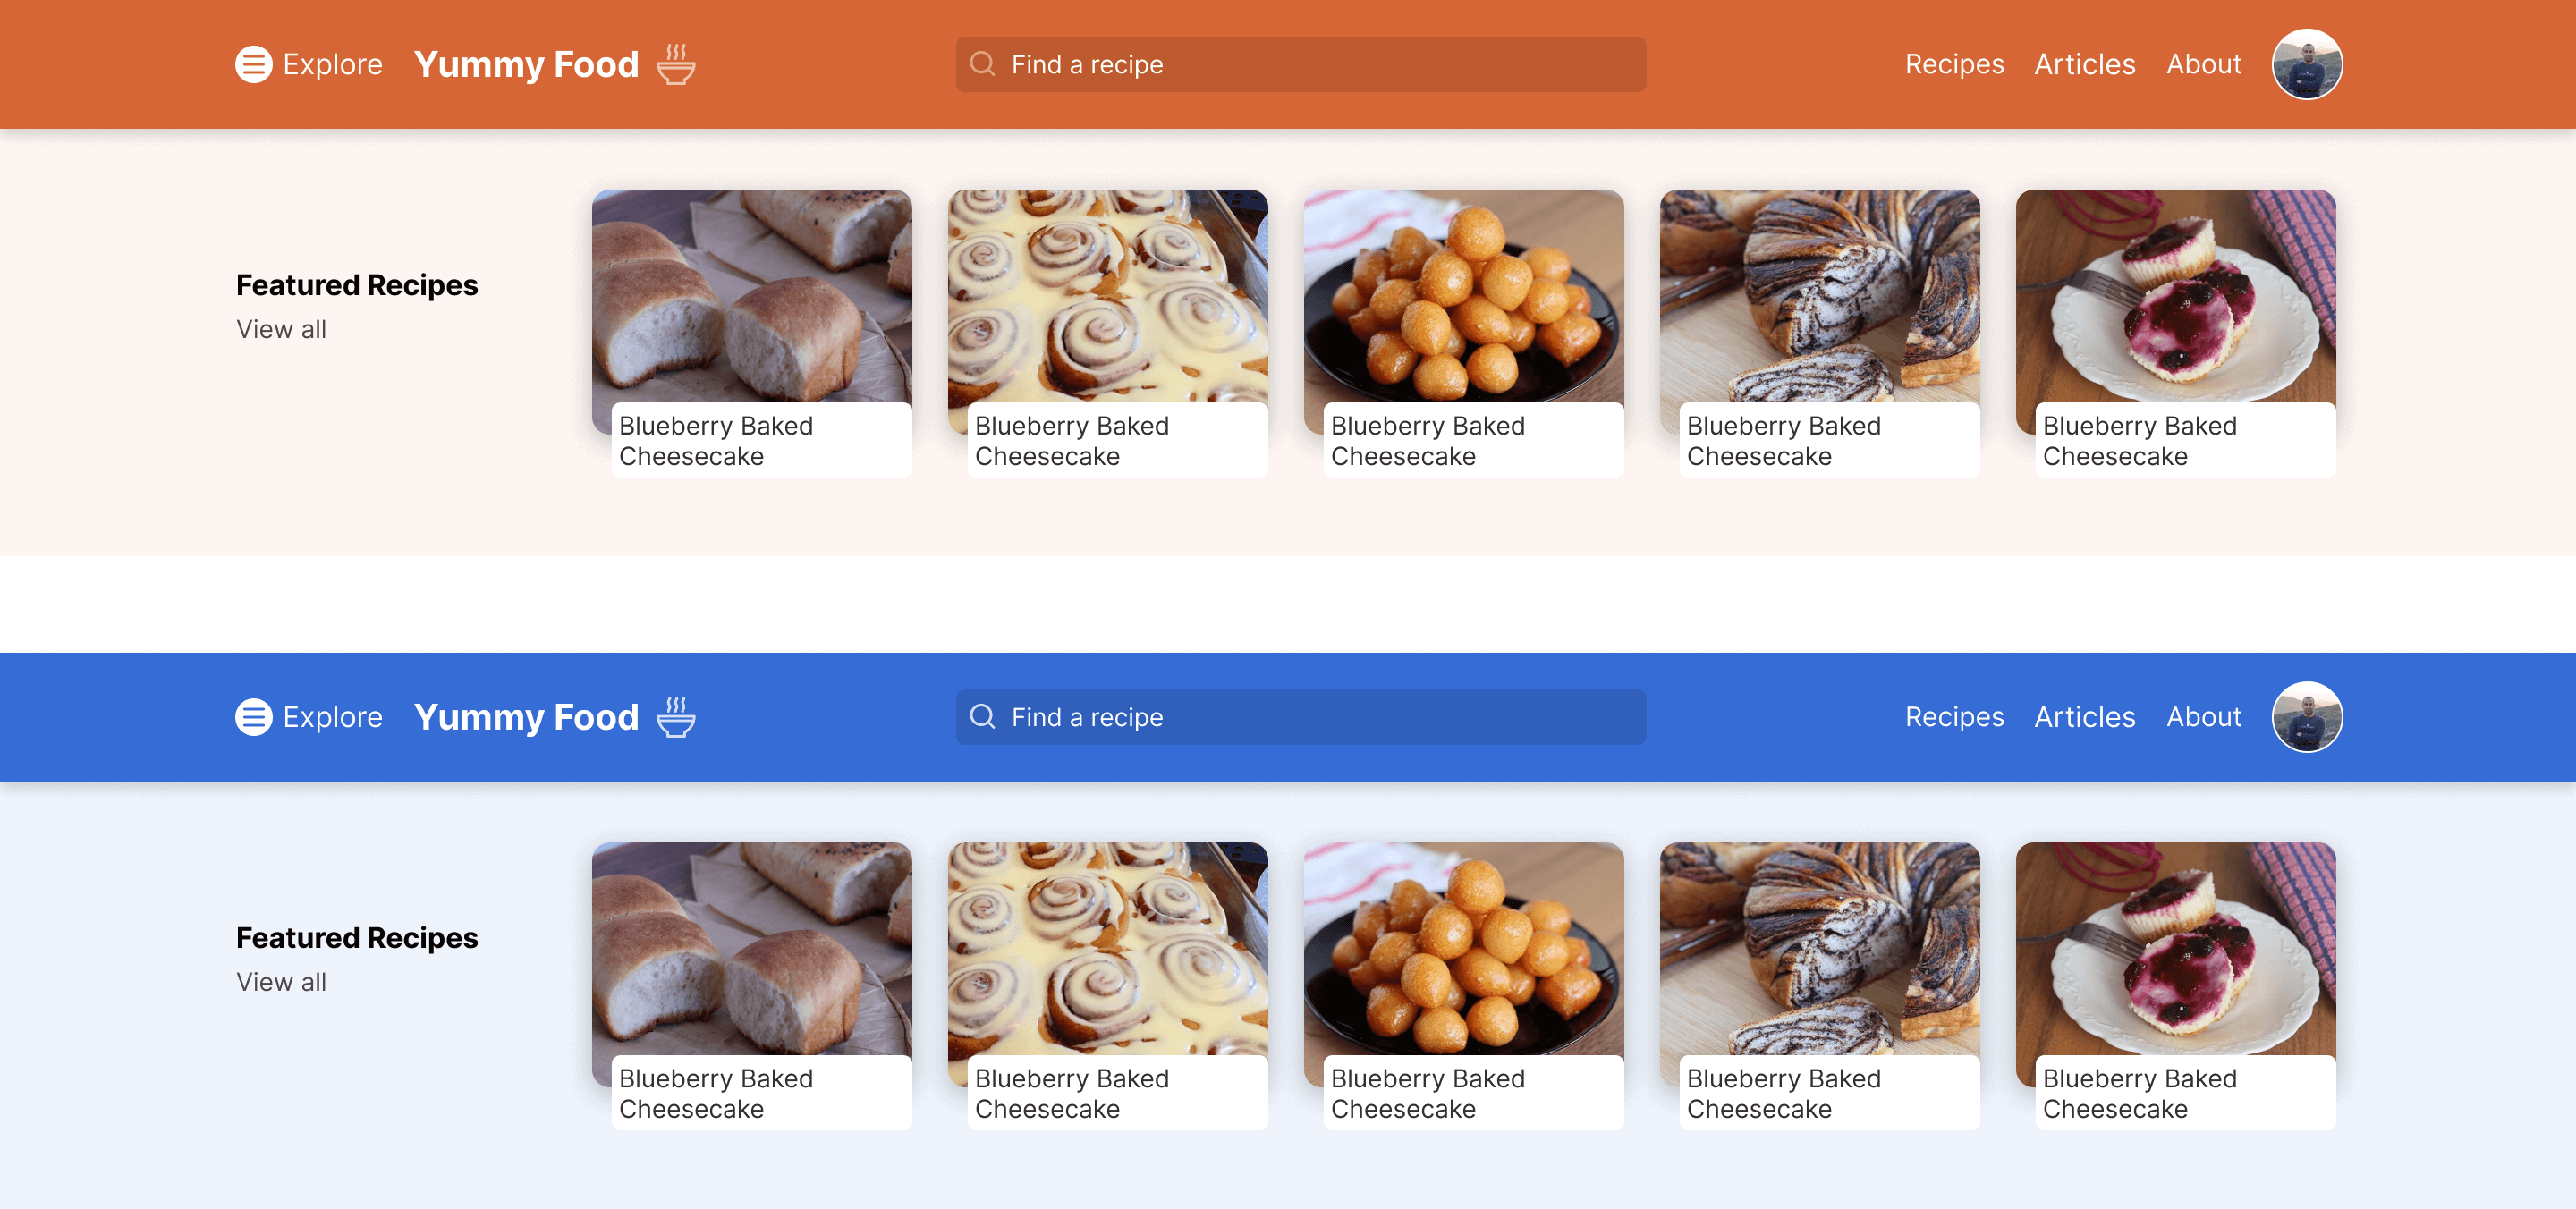Open Recipes in the orange navigation bar
2576x1209 pixels.
[1953, 64]
